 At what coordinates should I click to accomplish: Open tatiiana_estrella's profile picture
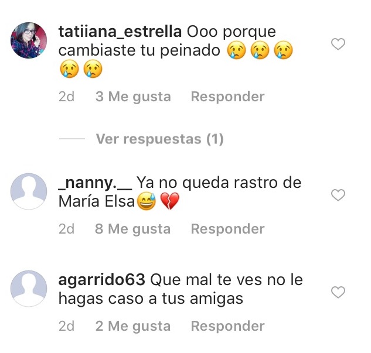click(29, 40)
